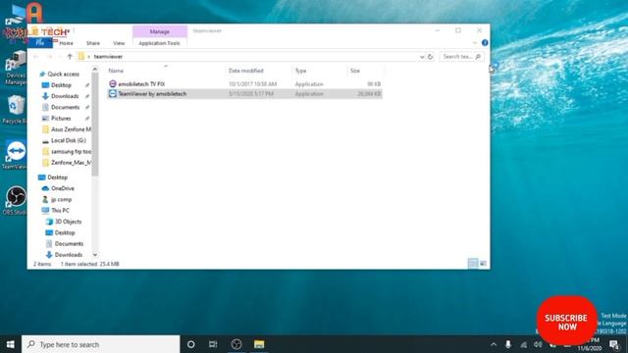Open Downloads under This PC
This screenshot has width=628, height=353.
point(69,255)
